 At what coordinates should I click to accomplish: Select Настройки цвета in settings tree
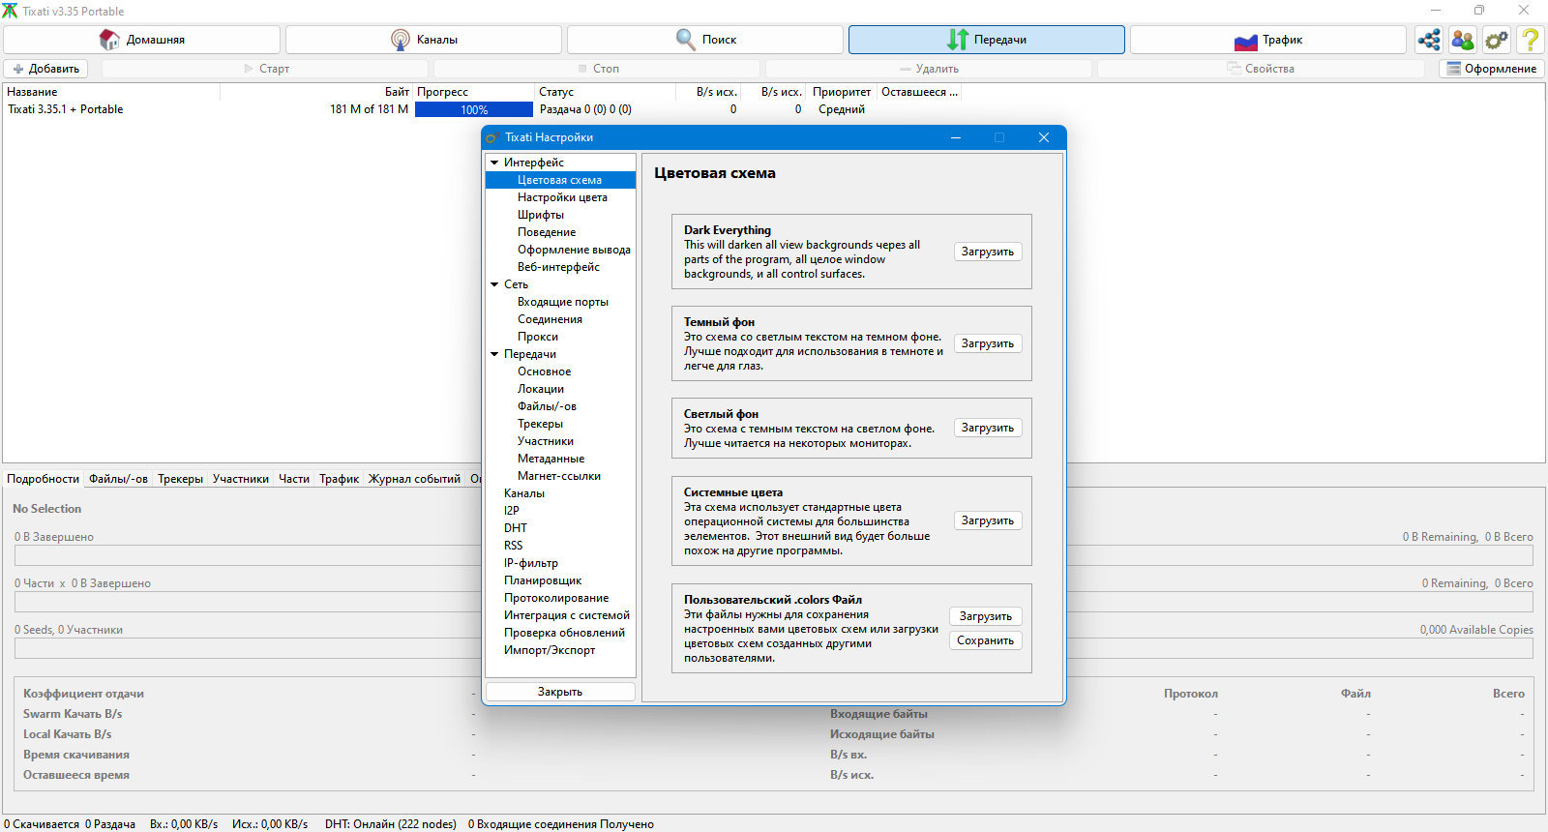562,197
